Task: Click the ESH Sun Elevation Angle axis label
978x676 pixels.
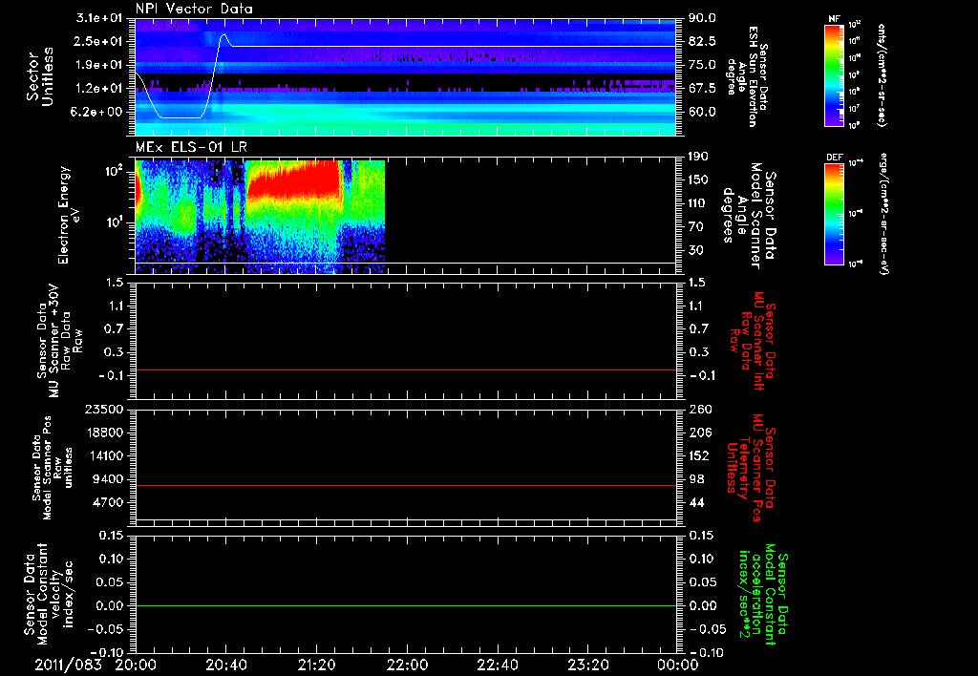Action: 748,76
